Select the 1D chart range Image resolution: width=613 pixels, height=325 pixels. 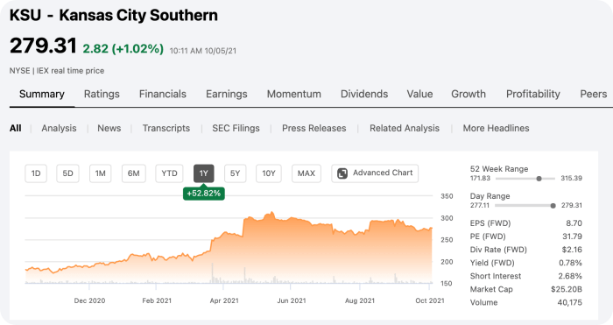(x=36, y=173)
